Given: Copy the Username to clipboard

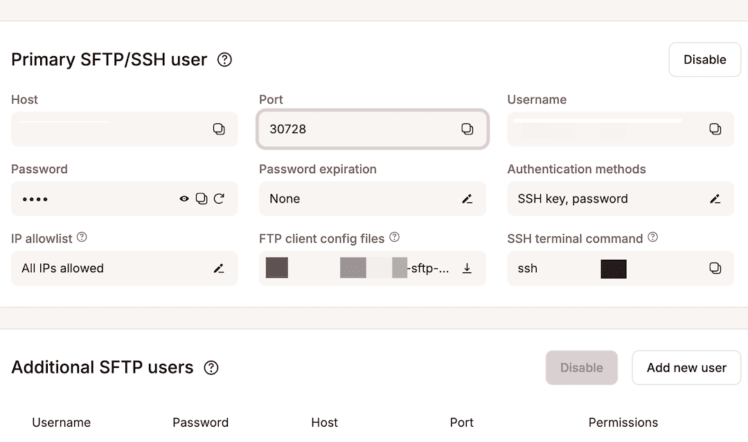Looking at the screenshot, I should (715, 129).
